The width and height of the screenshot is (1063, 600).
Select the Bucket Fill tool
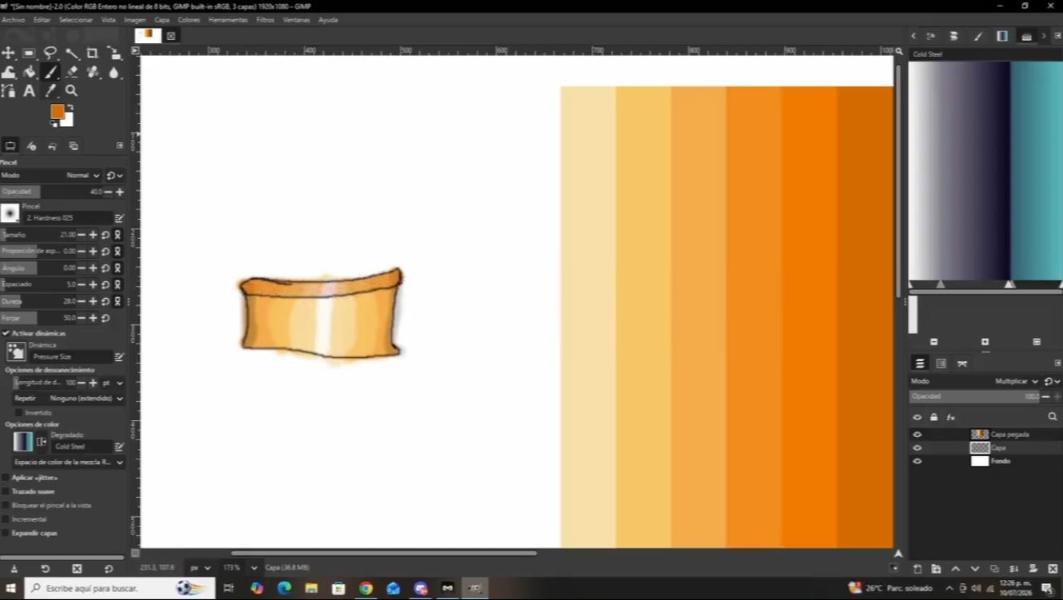[x=30, y=72]
